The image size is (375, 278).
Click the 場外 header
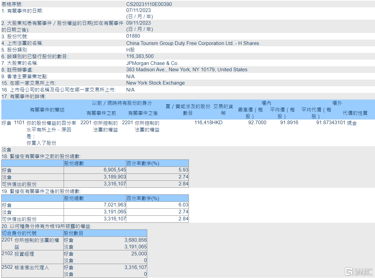337,103
